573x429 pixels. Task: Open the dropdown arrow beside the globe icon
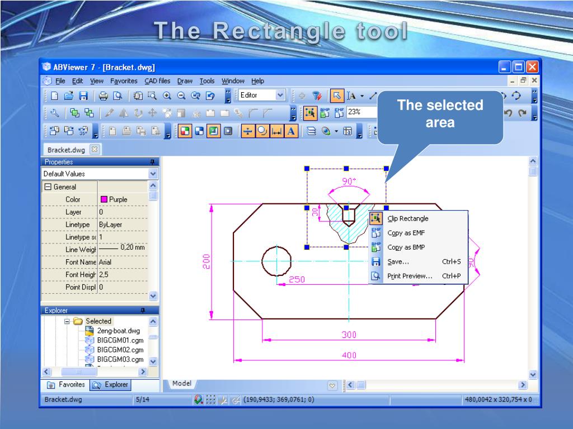(336, 131)
